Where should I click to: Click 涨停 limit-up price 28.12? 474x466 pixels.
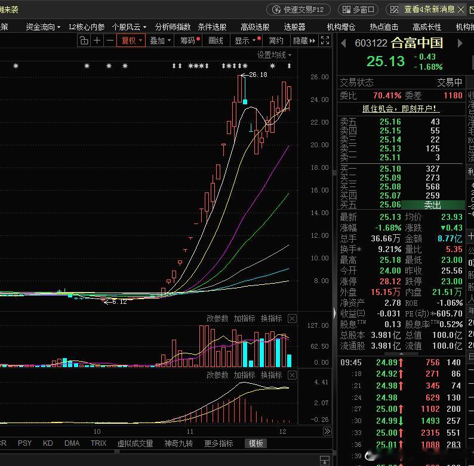pos(390,281)
